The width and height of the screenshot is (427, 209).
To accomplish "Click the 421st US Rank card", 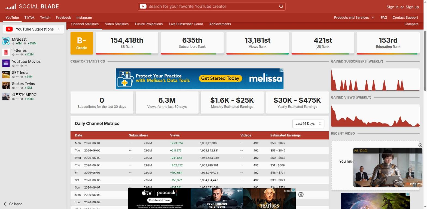I will click(323, 43).
